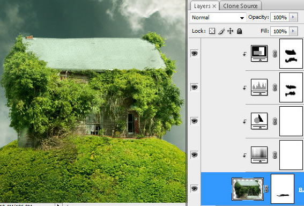The image size is (304, 206).
Task: Select the Selective Color adjustment icon
Action: (x=259, y=53)
